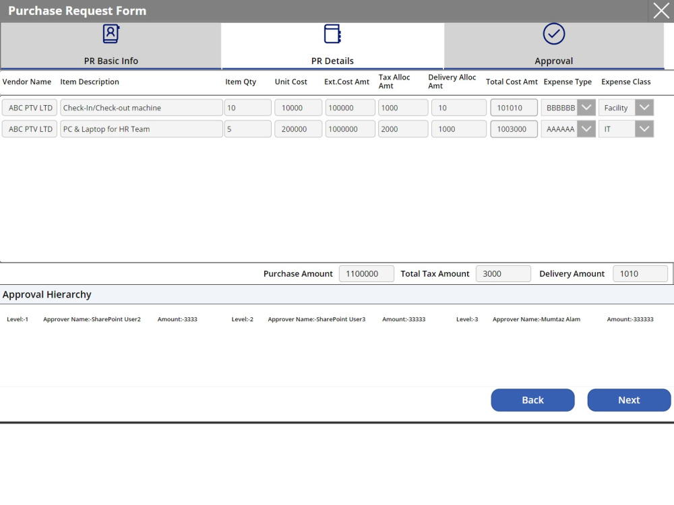
Task: Click the Delivery Amount field 1010
Action: [640, 274]
